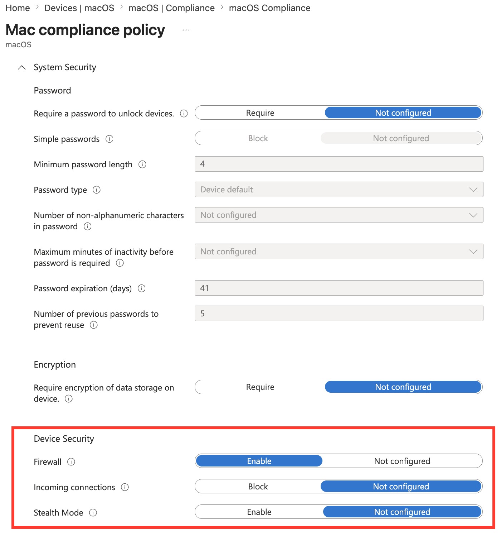501x536 pixels.
Task: Go to Home in the breadcrumb
Action: coord(18,8)
